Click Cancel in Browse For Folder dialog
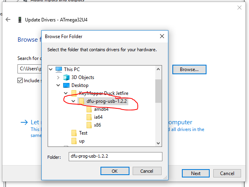Screen dimensions: 249x187 pos(143,171)
